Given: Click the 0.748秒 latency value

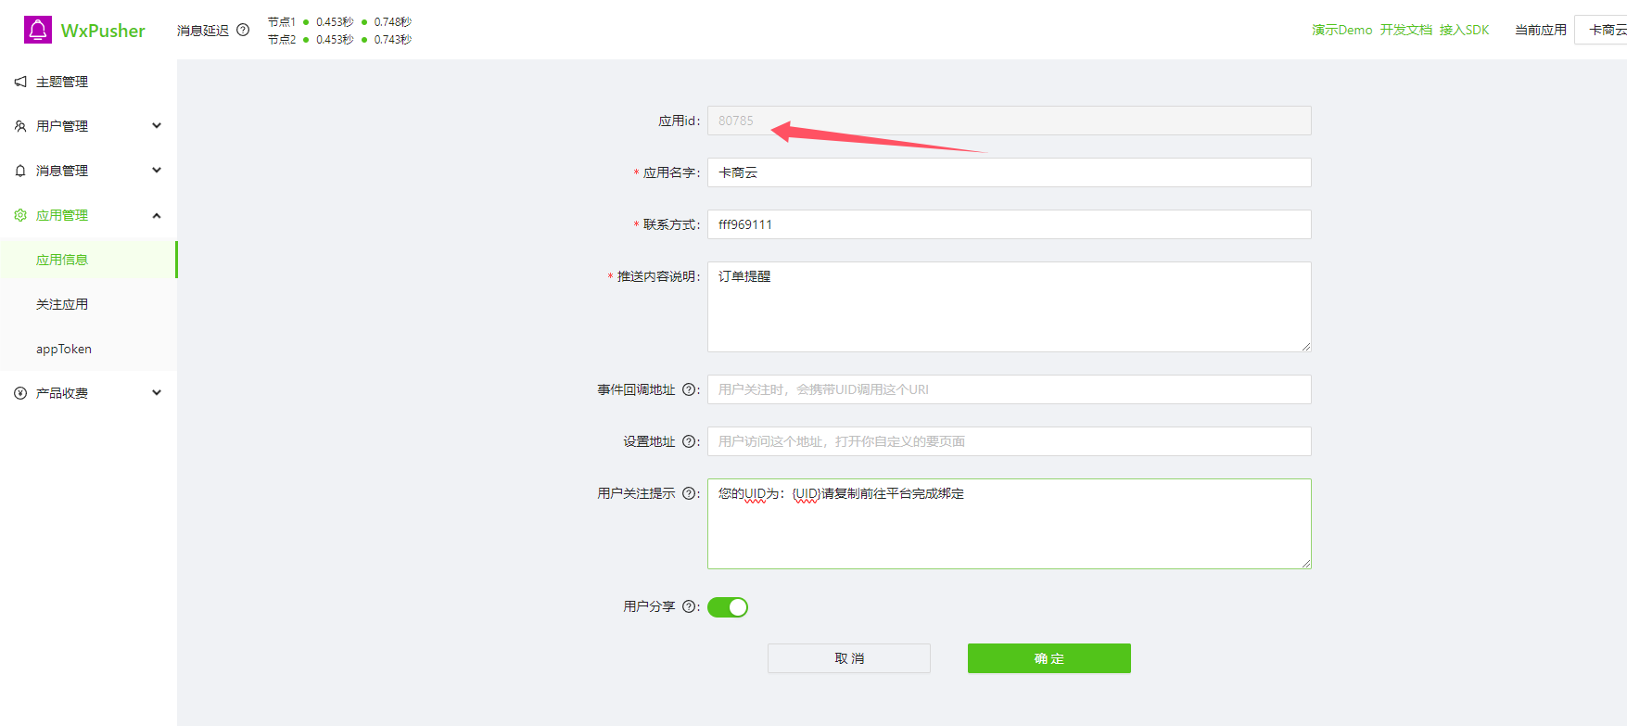Looking at the screenshot, I should pos(393,21).
